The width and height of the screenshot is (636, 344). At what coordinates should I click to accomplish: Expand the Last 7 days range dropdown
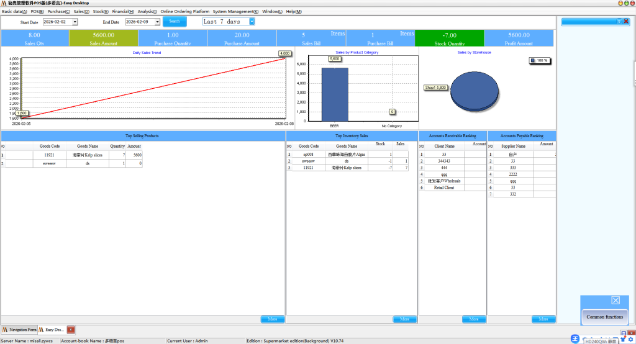coord(252,22)
